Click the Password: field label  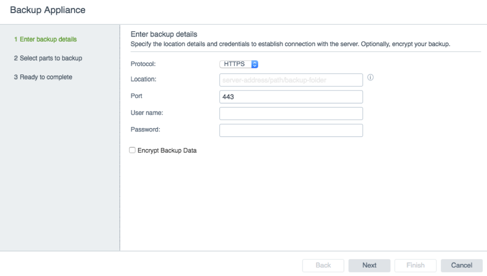coord(145,130)
